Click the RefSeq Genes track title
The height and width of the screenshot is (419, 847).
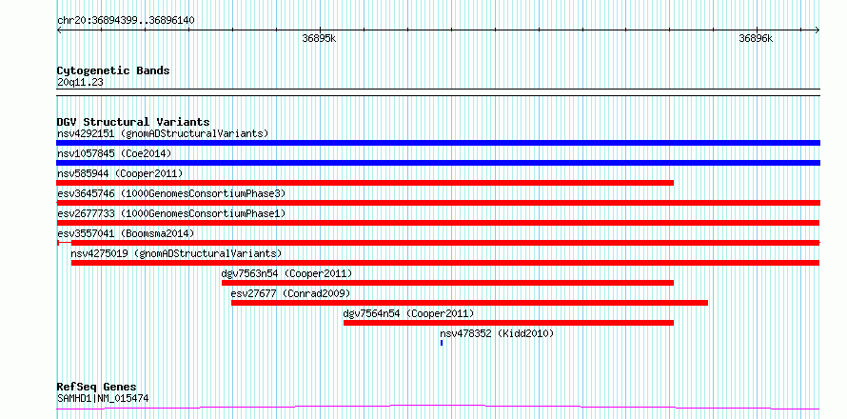click(x=97, y=388)
